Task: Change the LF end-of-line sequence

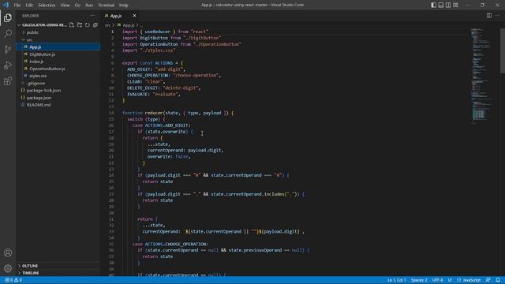Action: pyautogui.click(x=450, y=280)
